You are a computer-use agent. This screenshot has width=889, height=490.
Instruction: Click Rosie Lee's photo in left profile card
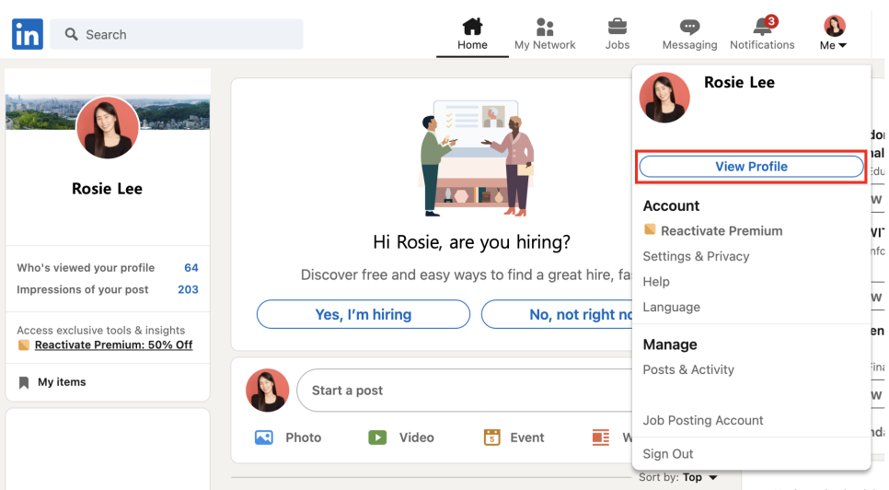[x=107, y=127]
